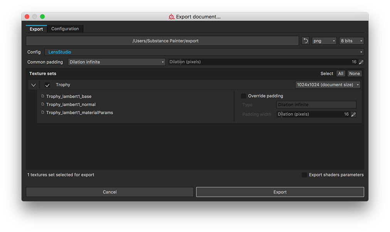
Task: Click the file icon next to Trophy_lambert1_materialParams
Action: tap(43, 112)
